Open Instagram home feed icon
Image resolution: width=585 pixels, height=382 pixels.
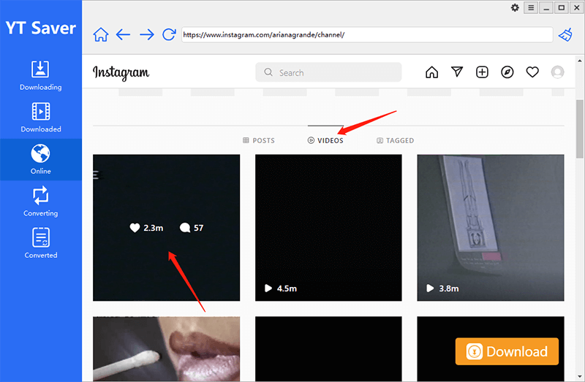click(431, 72)
